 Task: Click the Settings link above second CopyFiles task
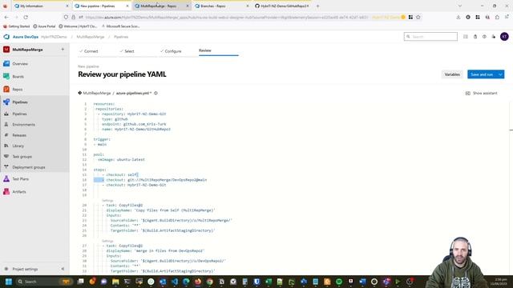[107, 241]
